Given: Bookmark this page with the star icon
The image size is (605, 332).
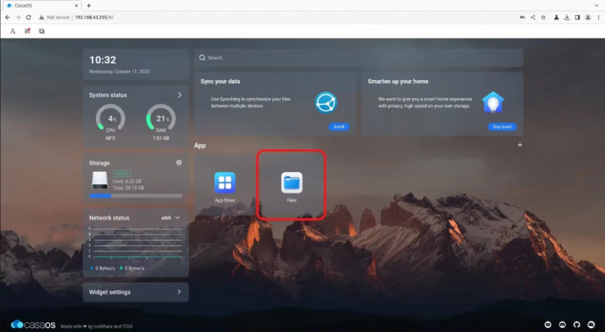Looking at the screenshot, I should point(544,17).
